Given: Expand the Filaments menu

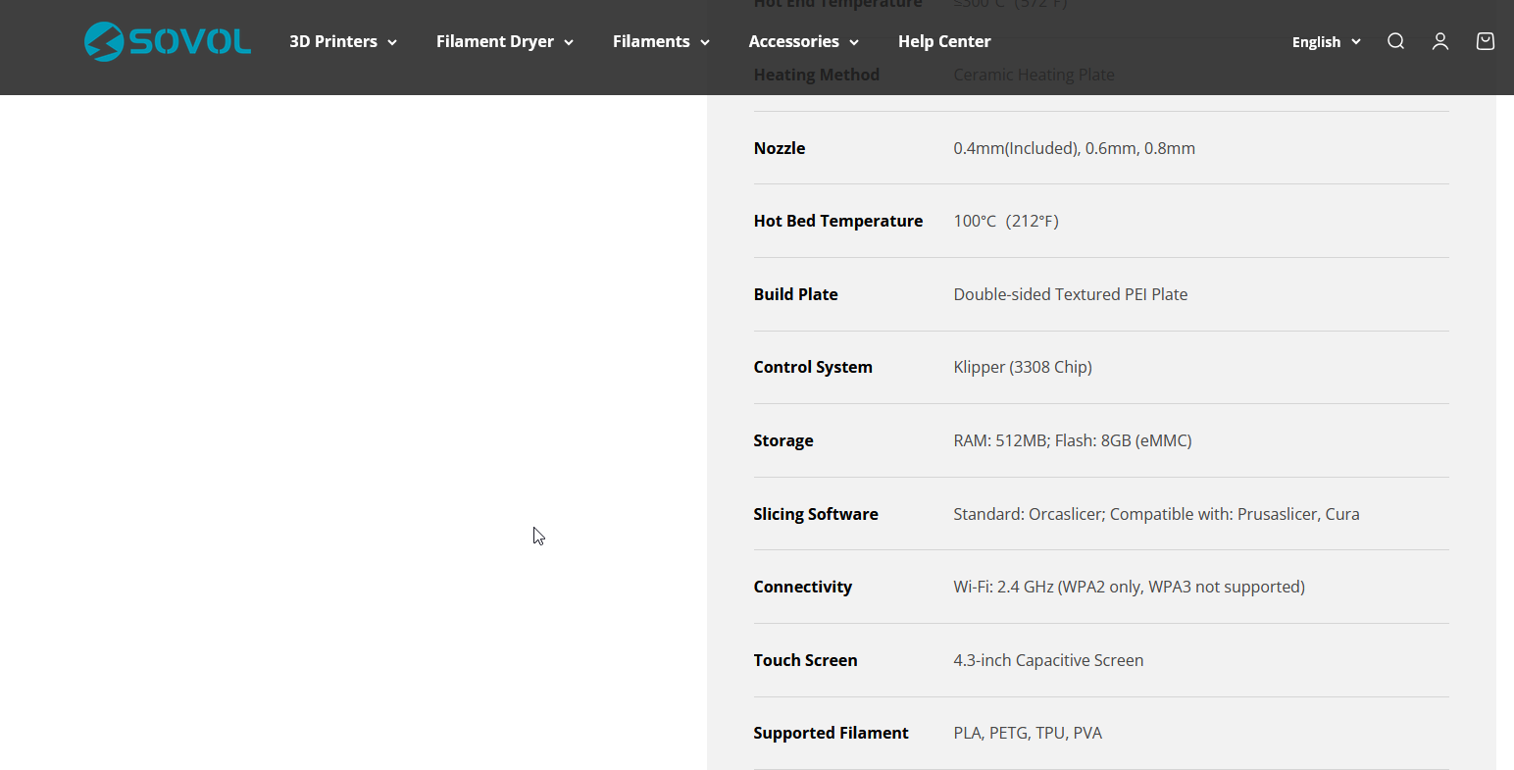Looking at the screenshot, I should point(661,41).
